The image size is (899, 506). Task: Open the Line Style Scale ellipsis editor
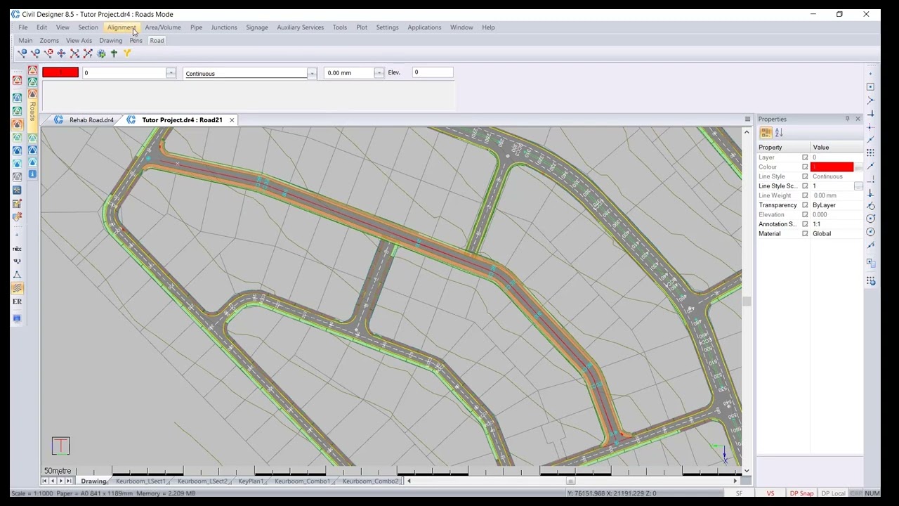pyautogui.click(x=858, y=186)
